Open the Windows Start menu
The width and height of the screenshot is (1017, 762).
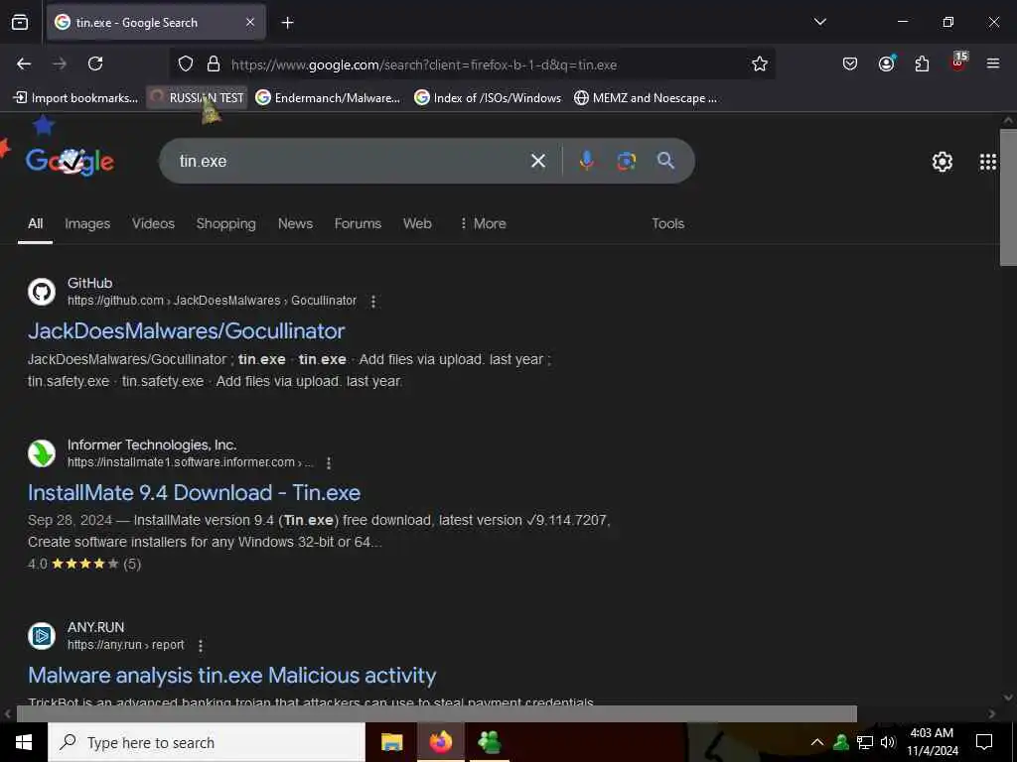[x=24, y=742]
